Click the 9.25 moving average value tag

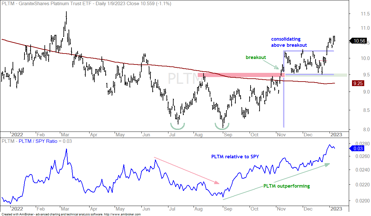click(357, 83)
